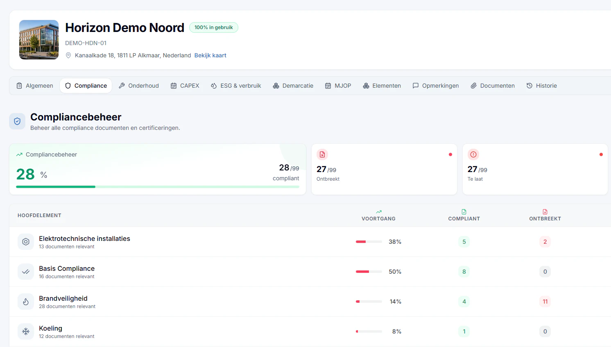Screen dimensions: 611x347
Task: Click the Koeling 8% progress bar
Action: click(369, 331)
